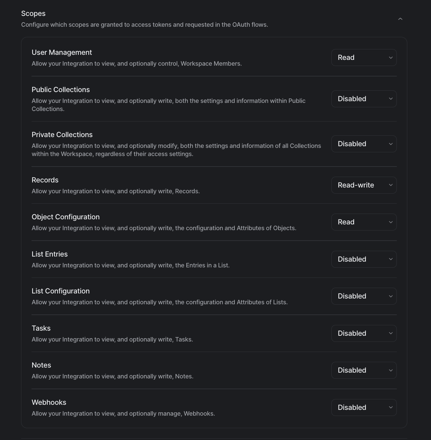Collapse the Scopes section chevron
431x440 pixels.
tap(400, 19)
